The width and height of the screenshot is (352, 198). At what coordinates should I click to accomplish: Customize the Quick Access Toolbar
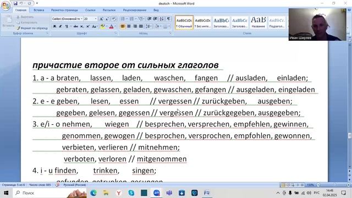click(x=37, y=3)
